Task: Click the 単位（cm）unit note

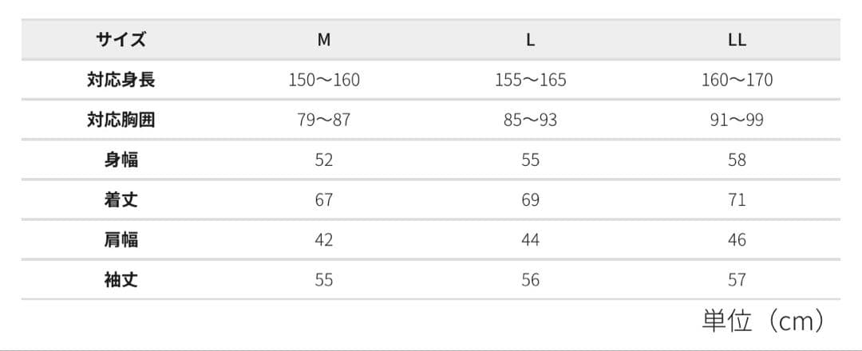Action: pyautogui.click(x=764, y=321)
